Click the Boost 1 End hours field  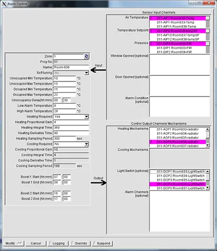57,182
